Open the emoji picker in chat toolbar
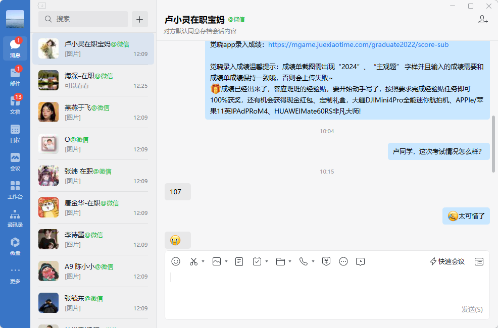 [176, 261]
